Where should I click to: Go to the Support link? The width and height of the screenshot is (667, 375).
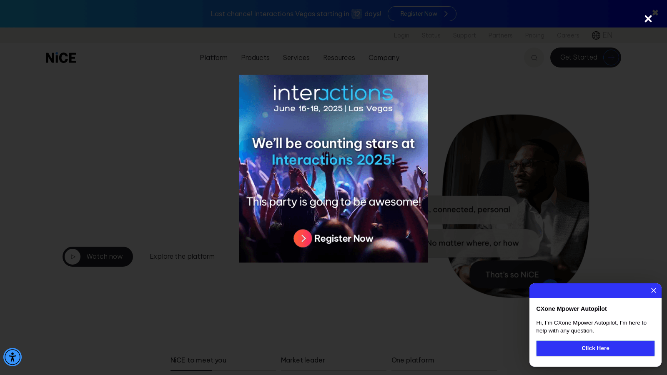point(464,35)
